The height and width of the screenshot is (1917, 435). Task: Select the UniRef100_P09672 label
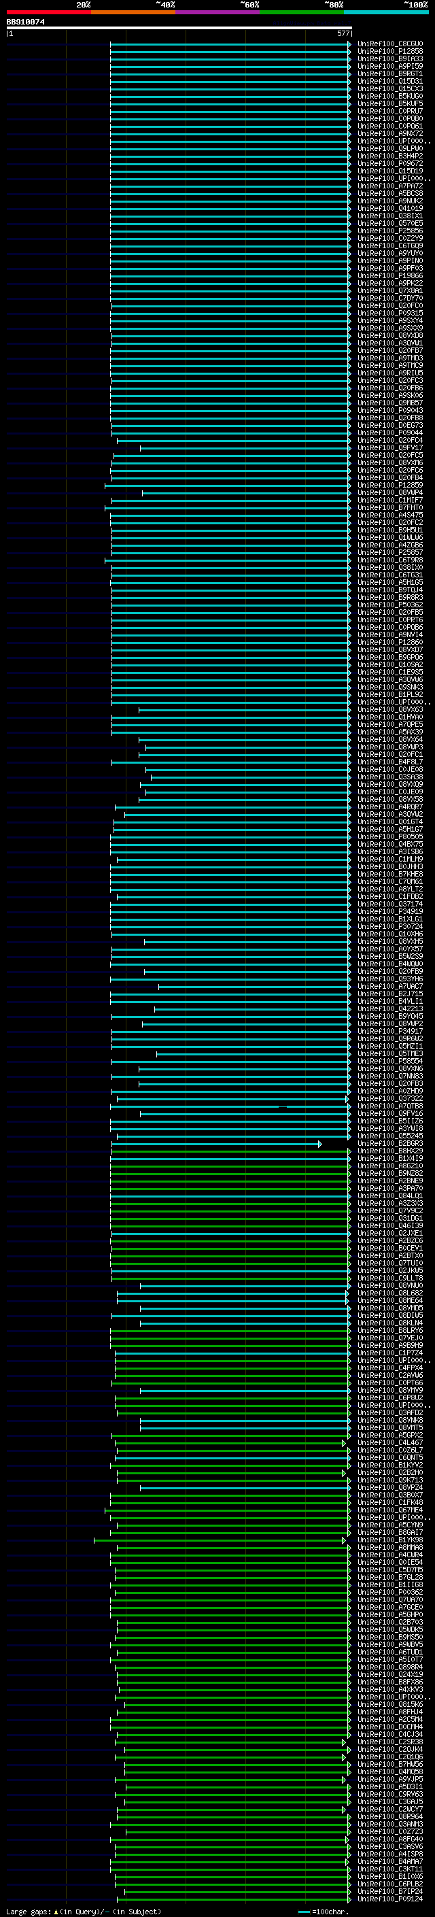coord(389,164)
